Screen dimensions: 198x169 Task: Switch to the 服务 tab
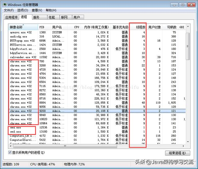coord(40,17)
